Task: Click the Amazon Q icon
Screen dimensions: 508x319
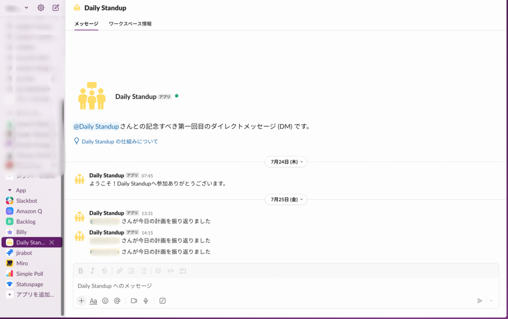Action: [x=10, y=211]
